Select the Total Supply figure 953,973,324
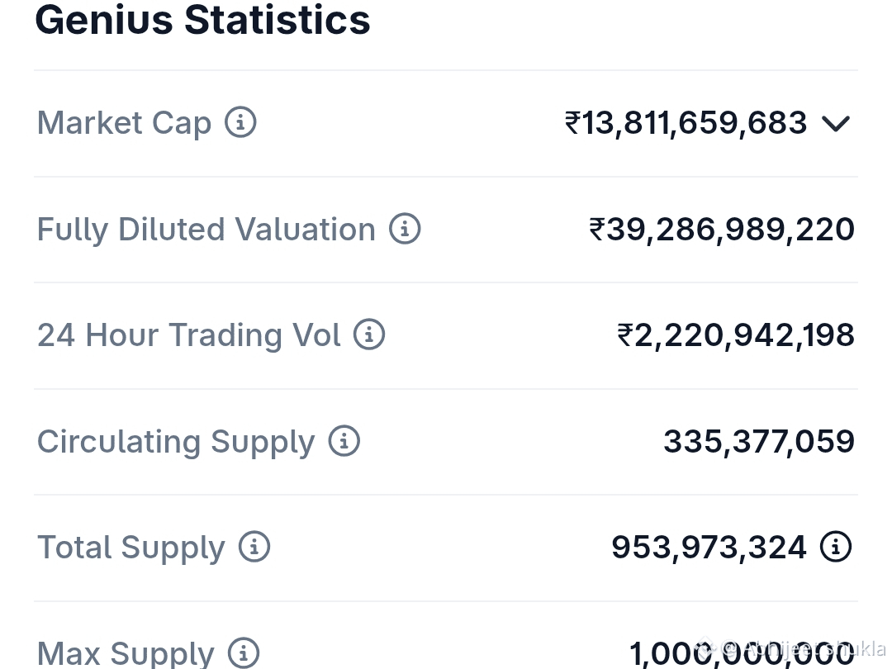892x669 pixels. click(709, 548)
